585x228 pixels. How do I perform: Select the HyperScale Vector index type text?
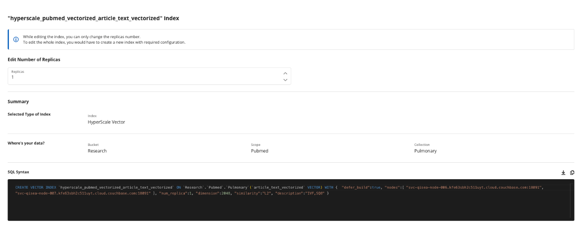click(106, 122)
